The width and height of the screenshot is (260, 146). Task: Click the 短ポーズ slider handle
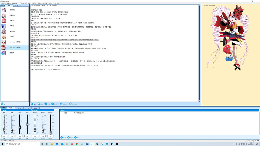[35, 130]
